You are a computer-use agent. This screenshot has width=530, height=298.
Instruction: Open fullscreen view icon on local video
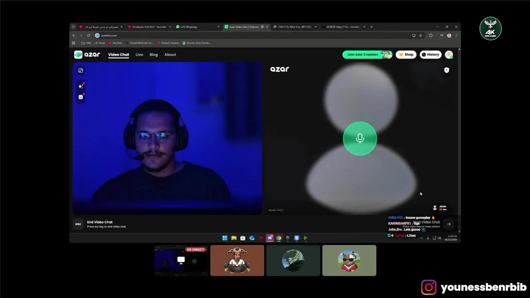coord(81,70)
